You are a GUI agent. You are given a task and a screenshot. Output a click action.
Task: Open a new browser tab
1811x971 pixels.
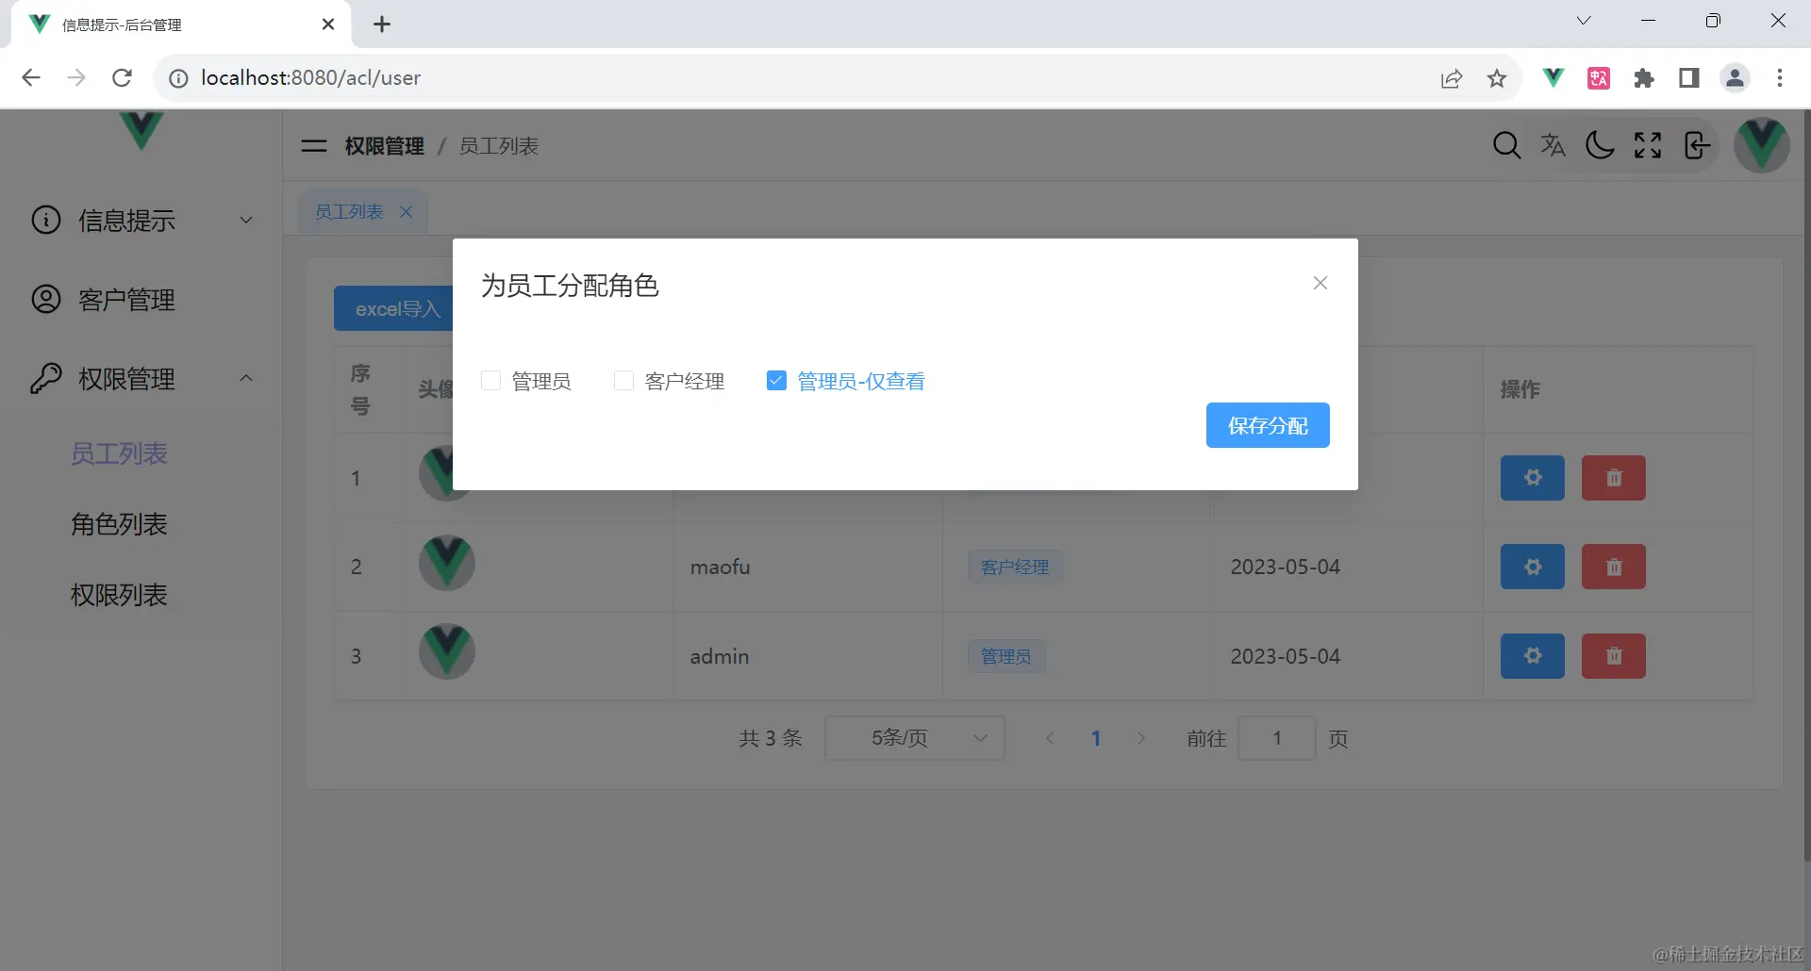(x=382, y=25)
